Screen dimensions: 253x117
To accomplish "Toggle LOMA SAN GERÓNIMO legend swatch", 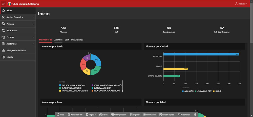I will [x=92, y=85].
